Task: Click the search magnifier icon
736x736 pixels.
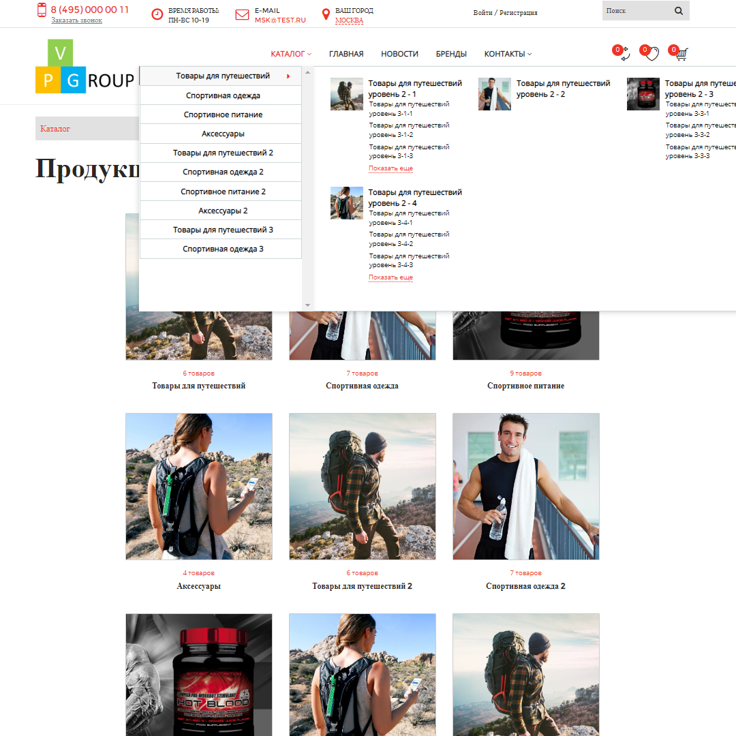Action: (x=679, y=10)
